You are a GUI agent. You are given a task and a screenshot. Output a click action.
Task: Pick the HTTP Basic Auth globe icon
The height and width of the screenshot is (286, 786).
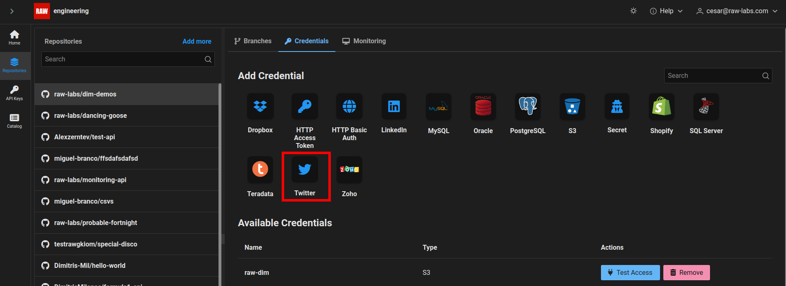click(x=349, y=106)
